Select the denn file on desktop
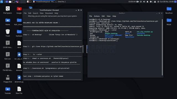 point(19,45)
